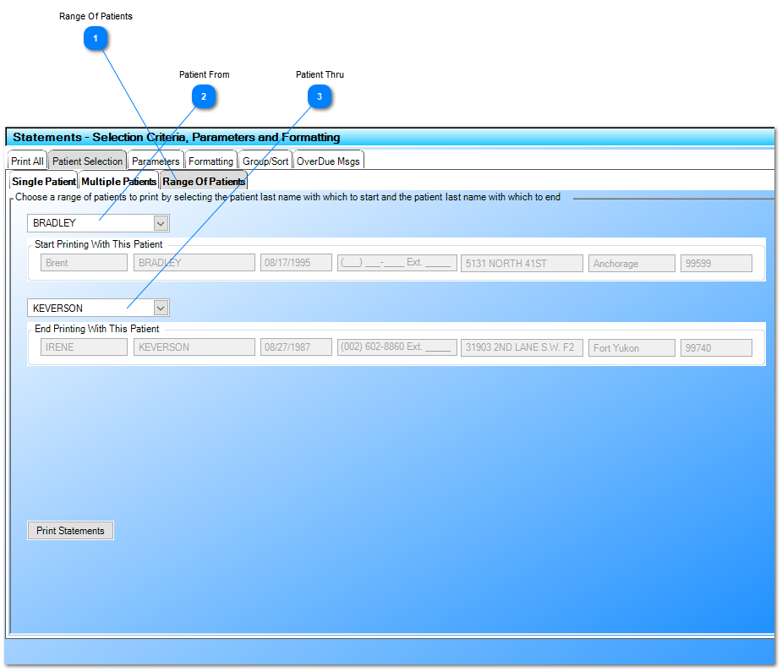
Task: Open the Range Of Patients sub-tab
Action: 203,181
